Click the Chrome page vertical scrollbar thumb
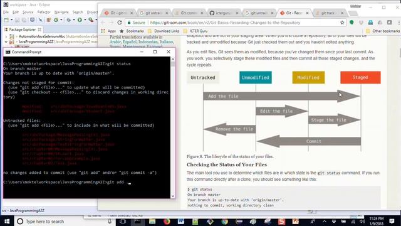Image resolution: width=401 pixels, height=226 pixels. coord(400,53)
